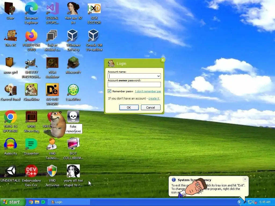Select the NSA Backdoor icon
The image size is (275, 206).
pos(52,63)
